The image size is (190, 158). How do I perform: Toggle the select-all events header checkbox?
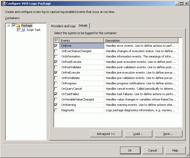56,40
